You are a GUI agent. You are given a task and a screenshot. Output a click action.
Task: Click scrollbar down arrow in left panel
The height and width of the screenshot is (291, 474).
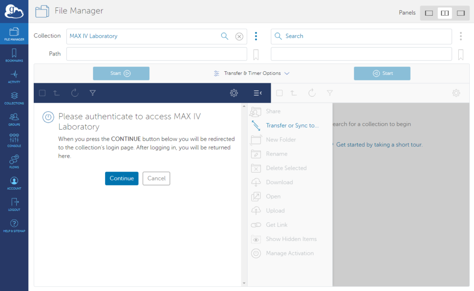click(x=244, y=283)
